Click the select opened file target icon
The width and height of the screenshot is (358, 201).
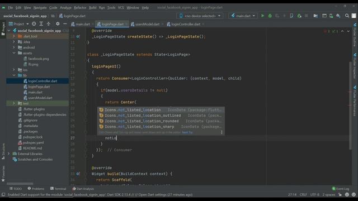click(x=34, y=23)
